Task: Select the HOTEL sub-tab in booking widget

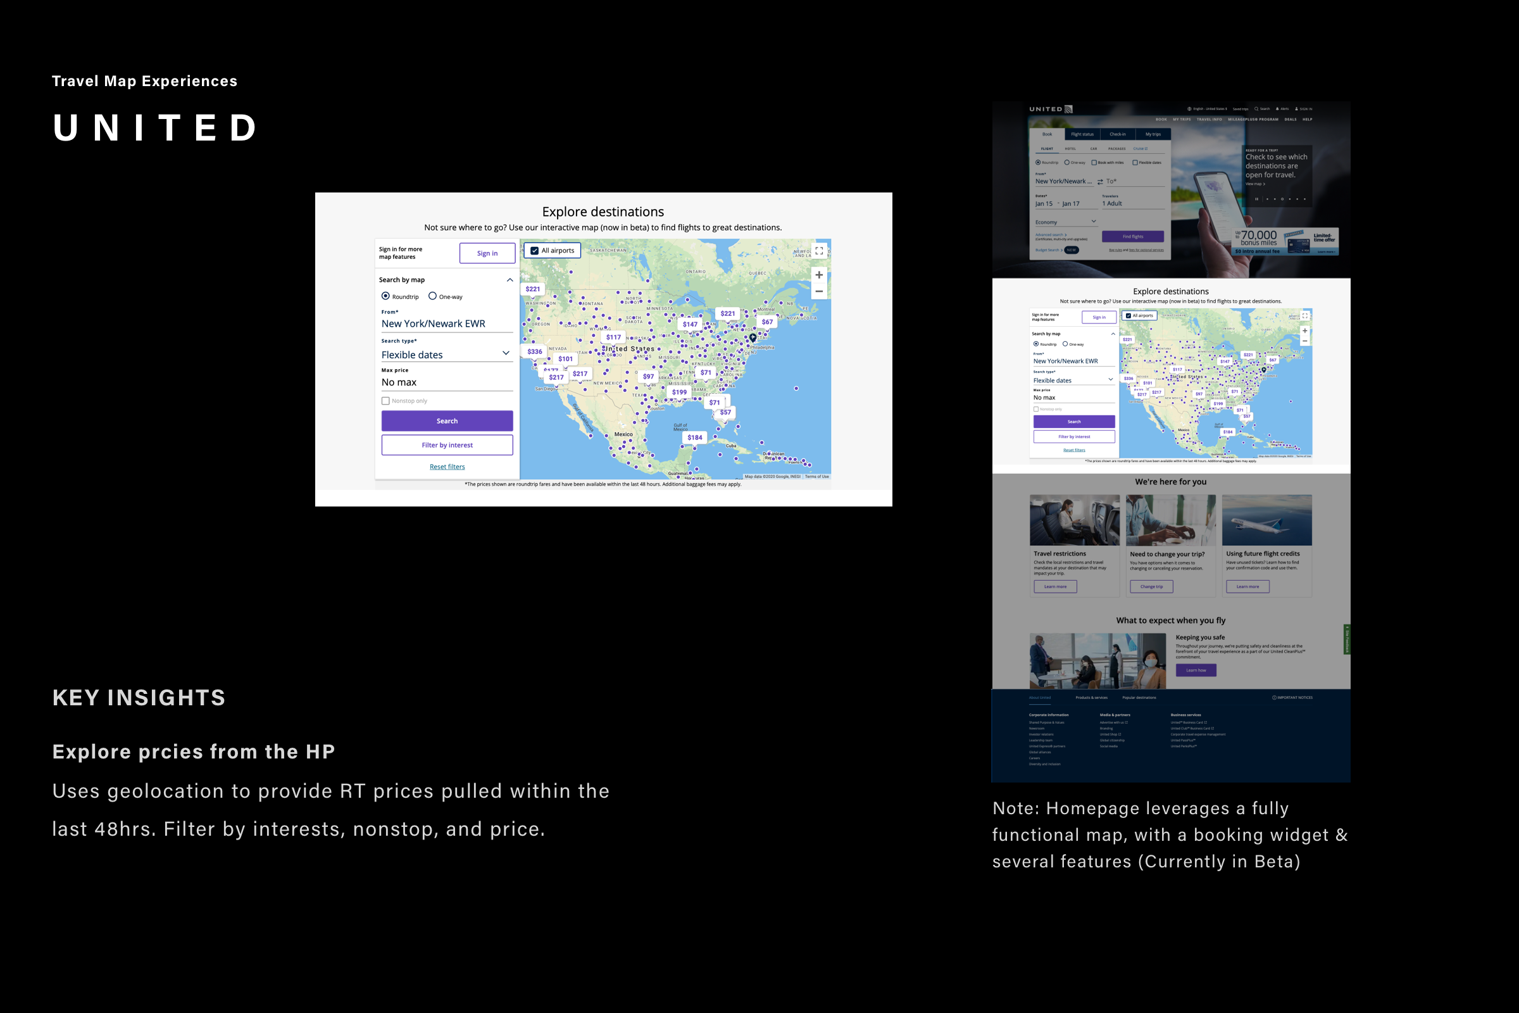Action: click(1071, 149)
